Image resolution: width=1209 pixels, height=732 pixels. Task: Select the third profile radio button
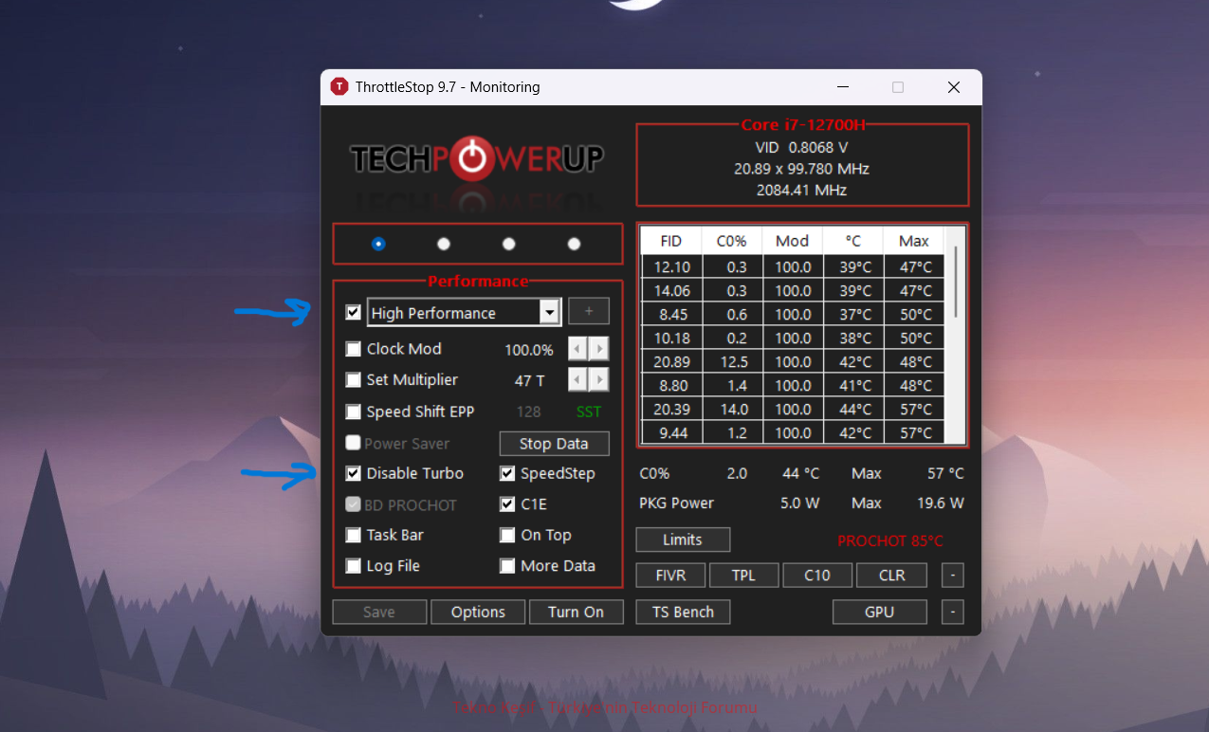509,244
